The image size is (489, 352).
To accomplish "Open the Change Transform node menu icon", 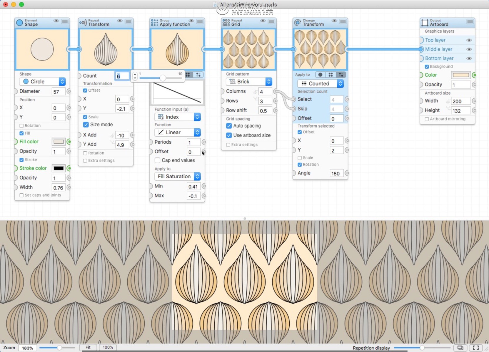I will click(343, 21).
